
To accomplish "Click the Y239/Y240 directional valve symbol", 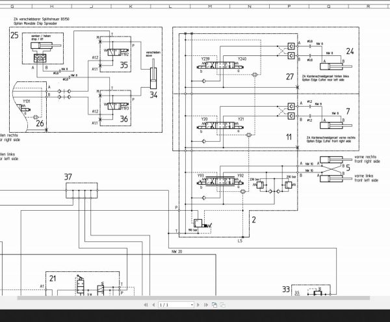I will [x=220, y=66].
